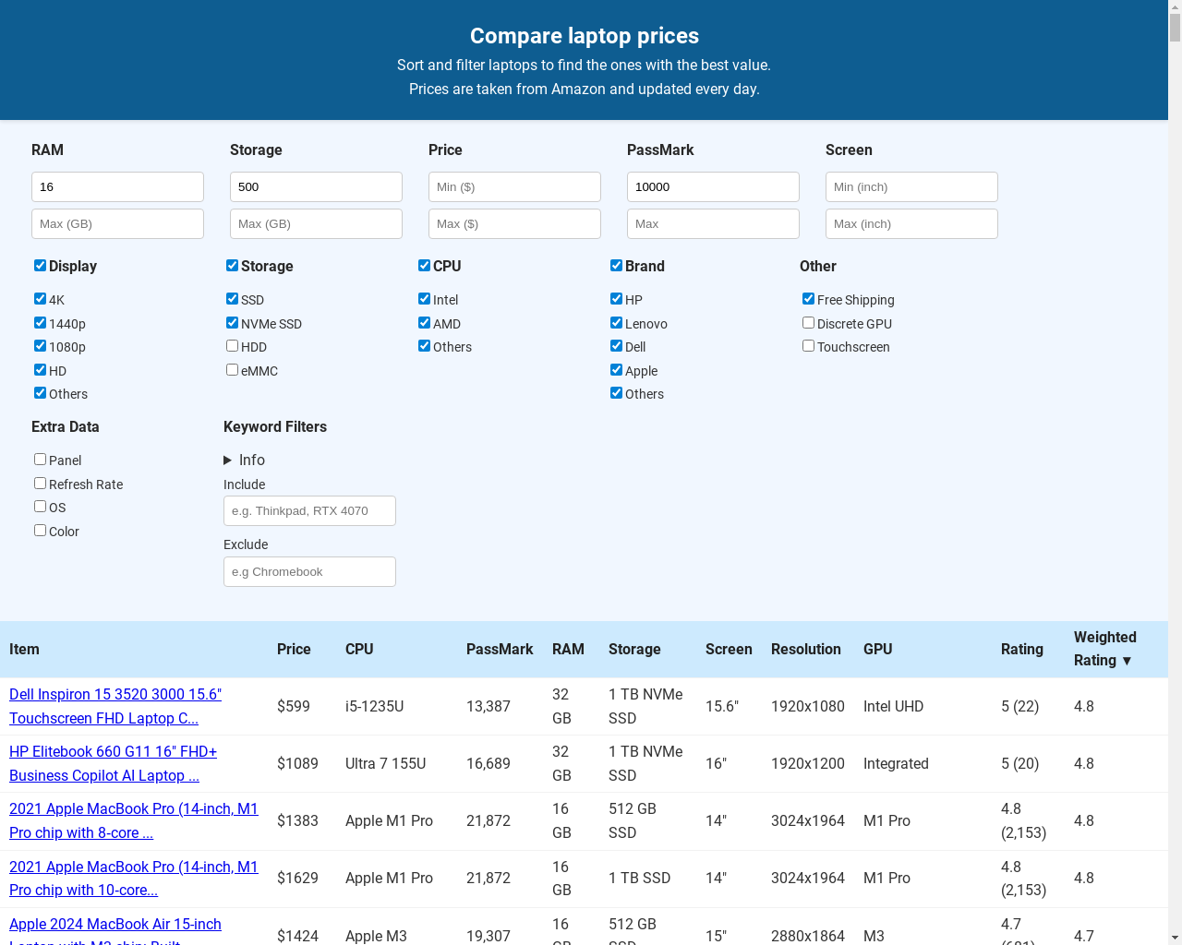
Task: Show the Refresh Rate extra data
Action: (40, 484)
